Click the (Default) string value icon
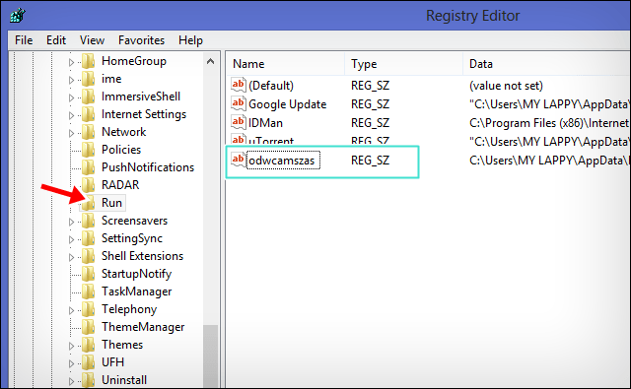The height and width of the screenshot is (389, 631). [239, 85]
